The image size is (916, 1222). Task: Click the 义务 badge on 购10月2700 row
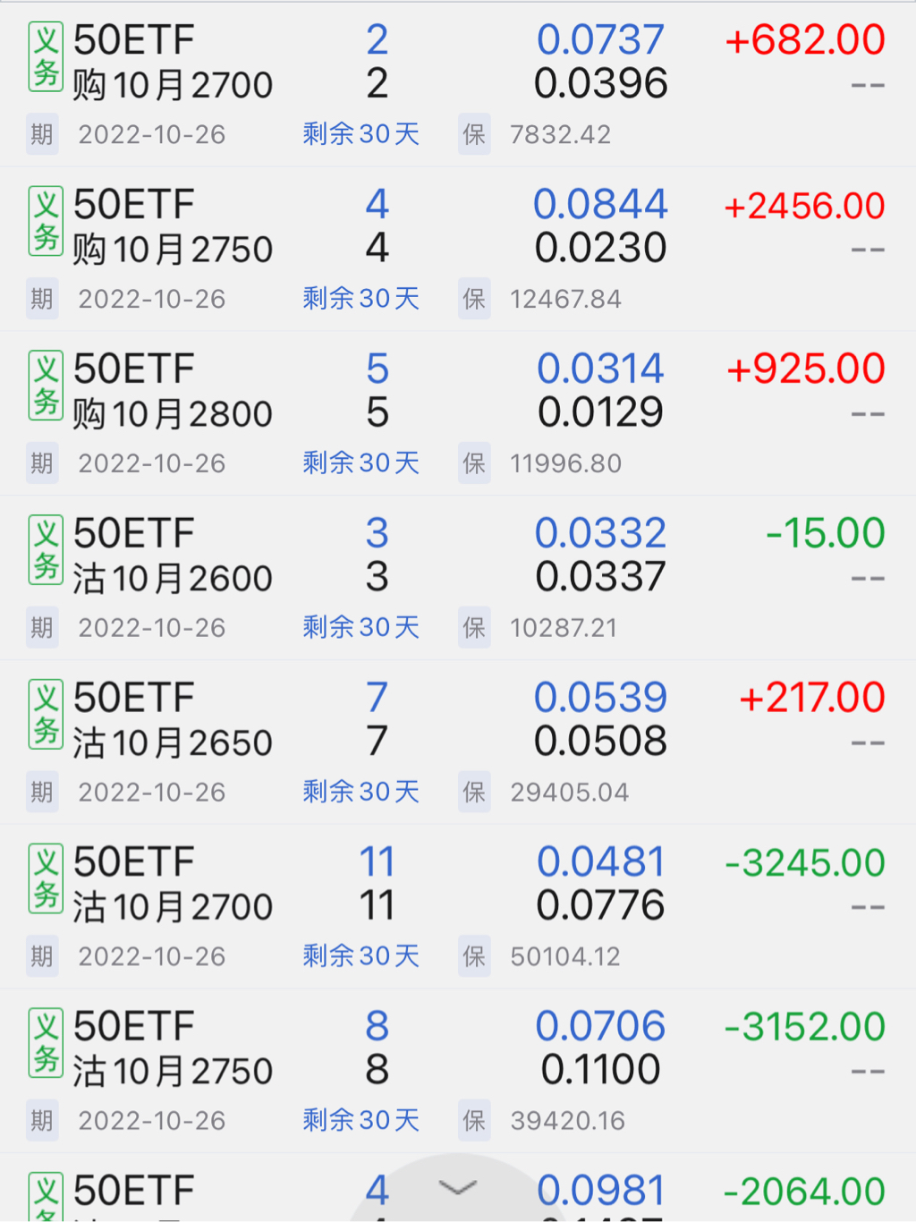pyautogui.click(x=46, y=57)
